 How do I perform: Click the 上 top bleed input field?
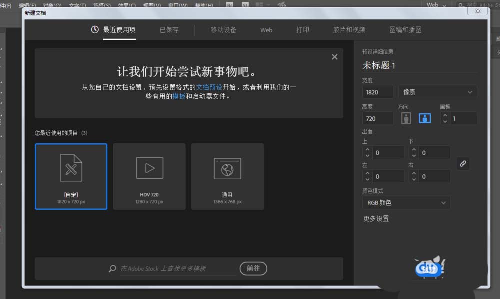tap(388, 153)
